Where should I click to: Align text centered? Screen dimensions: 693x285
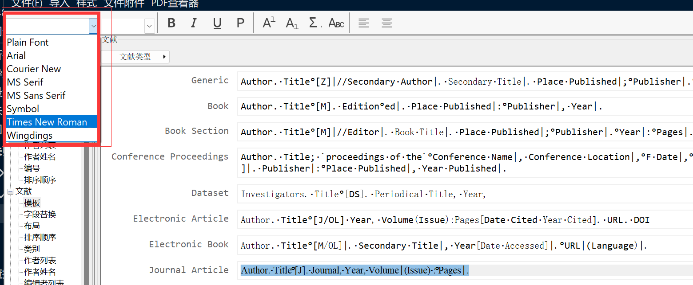click(x=387, y=23)
